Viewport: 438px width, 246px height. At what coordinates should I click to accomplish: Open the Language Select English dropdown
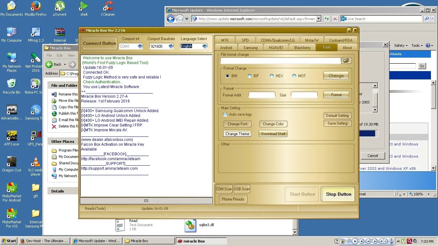point(205,46)
